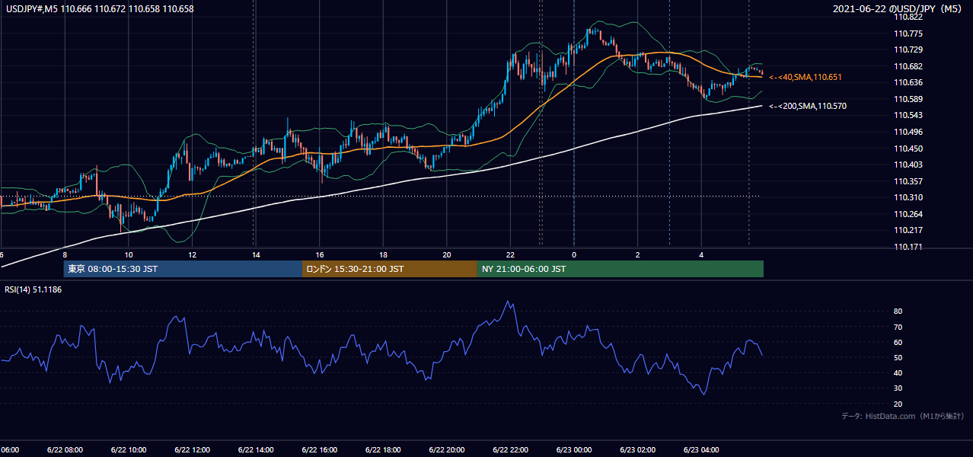
Task: Select the 東京 08:00-15:30 JST session bar
Action: (183, 269)
